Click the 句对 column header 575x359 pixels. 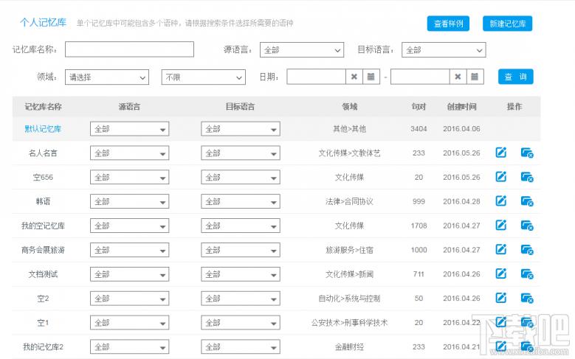point(419,107)
